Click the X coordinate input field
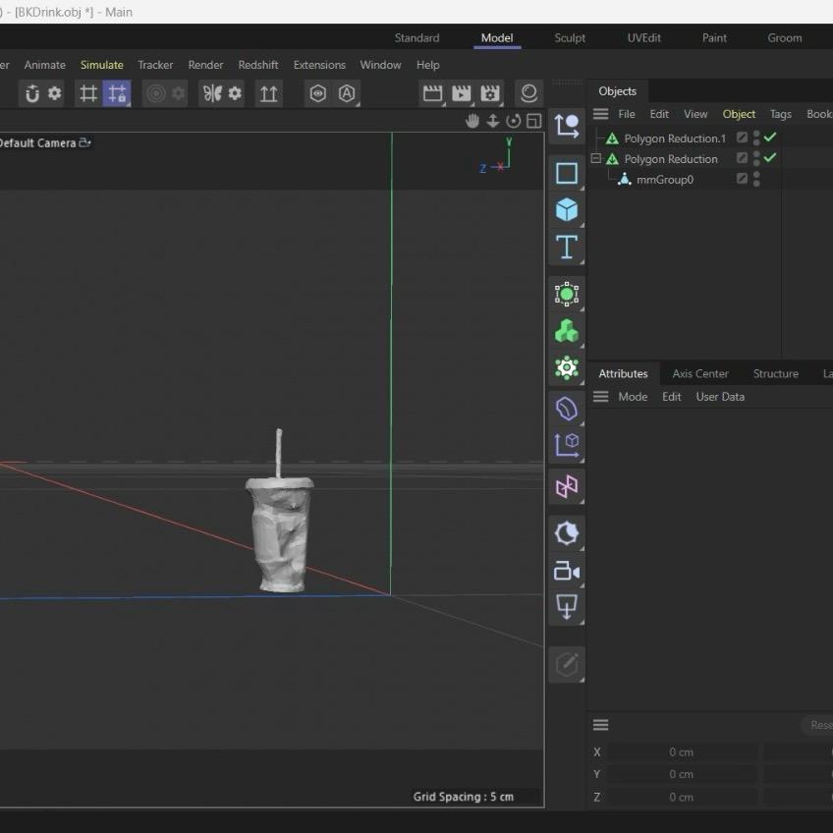 (x=681, y=751)
